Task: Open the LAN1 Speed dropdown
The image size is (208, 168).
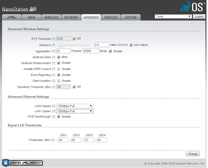Action: pyautogui.click(x=75, y=111)
